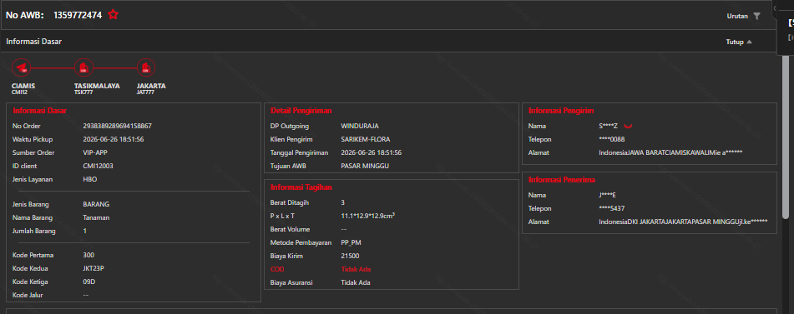The height and width of the screenshot is (314, 794).
Task: Click the red star favorite icon beside AWB number
Action: (113, 15)
